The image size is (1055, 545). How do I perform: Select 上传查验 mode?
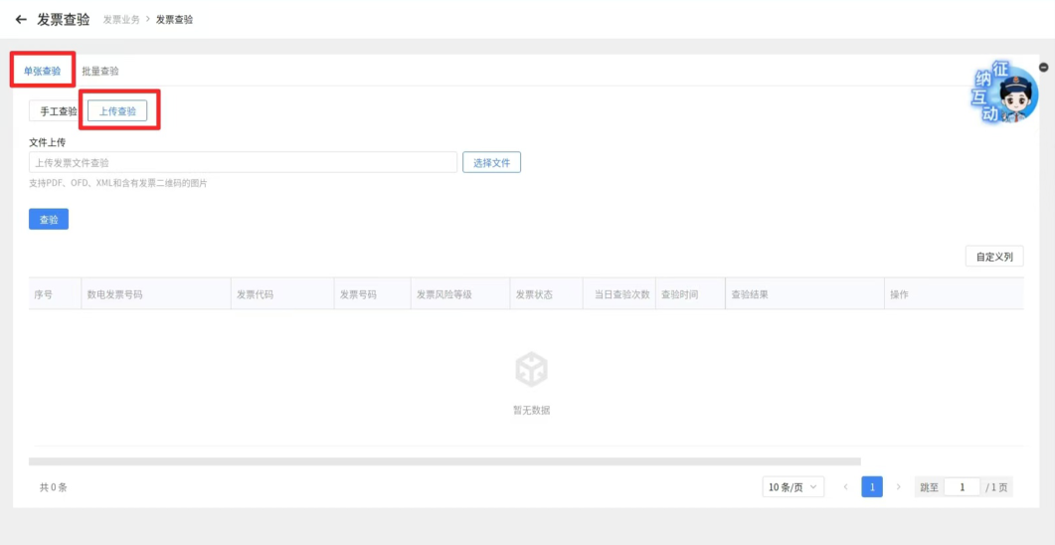[117, 111]
